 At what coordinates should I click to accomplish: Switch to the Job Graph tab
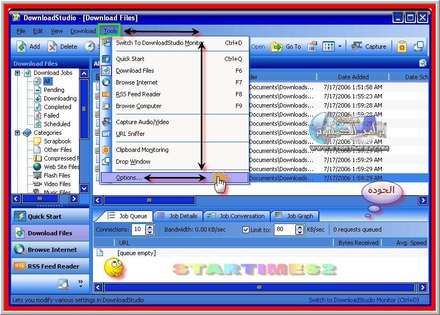(295, 216)
